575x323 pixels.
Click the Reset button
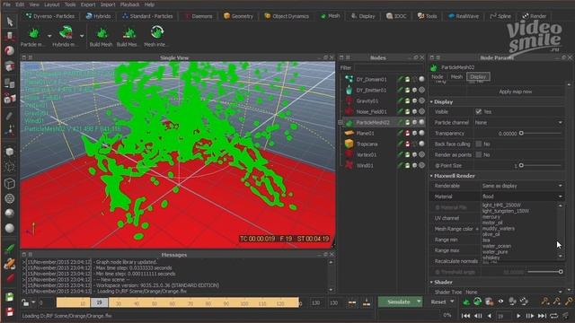438,301
